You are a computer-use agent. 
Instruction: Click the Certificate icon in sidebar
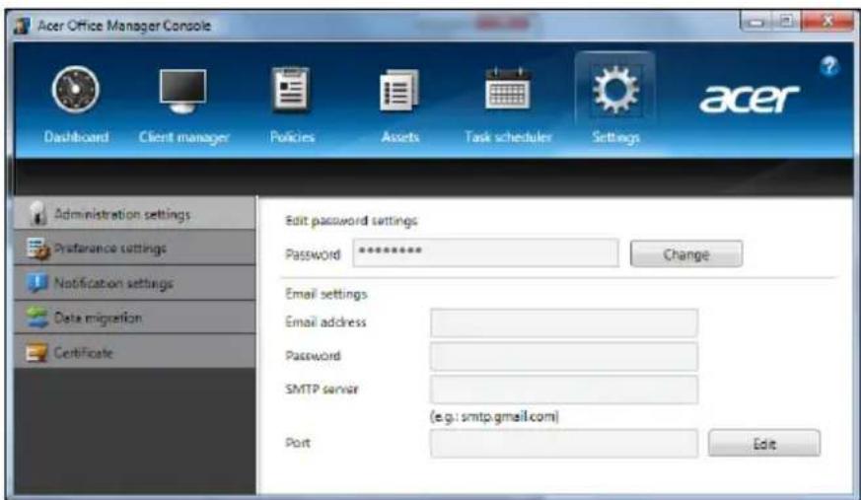tap(37, 352)
